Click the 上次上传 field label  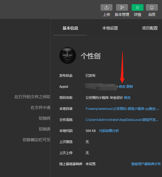coord(66,153)
